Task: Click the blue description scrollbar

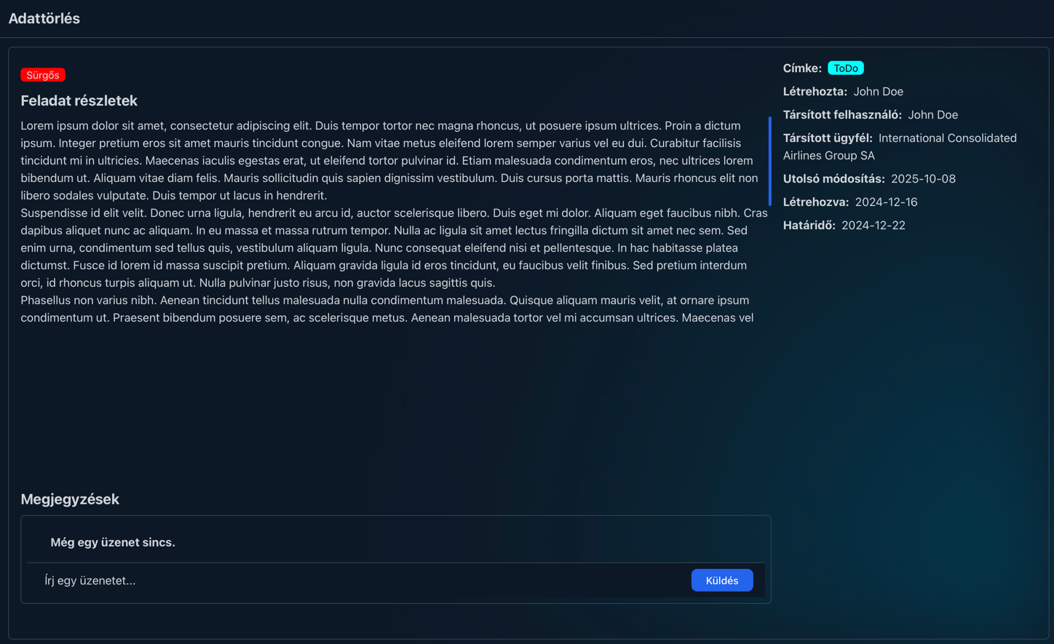Action: coord(769,162)
